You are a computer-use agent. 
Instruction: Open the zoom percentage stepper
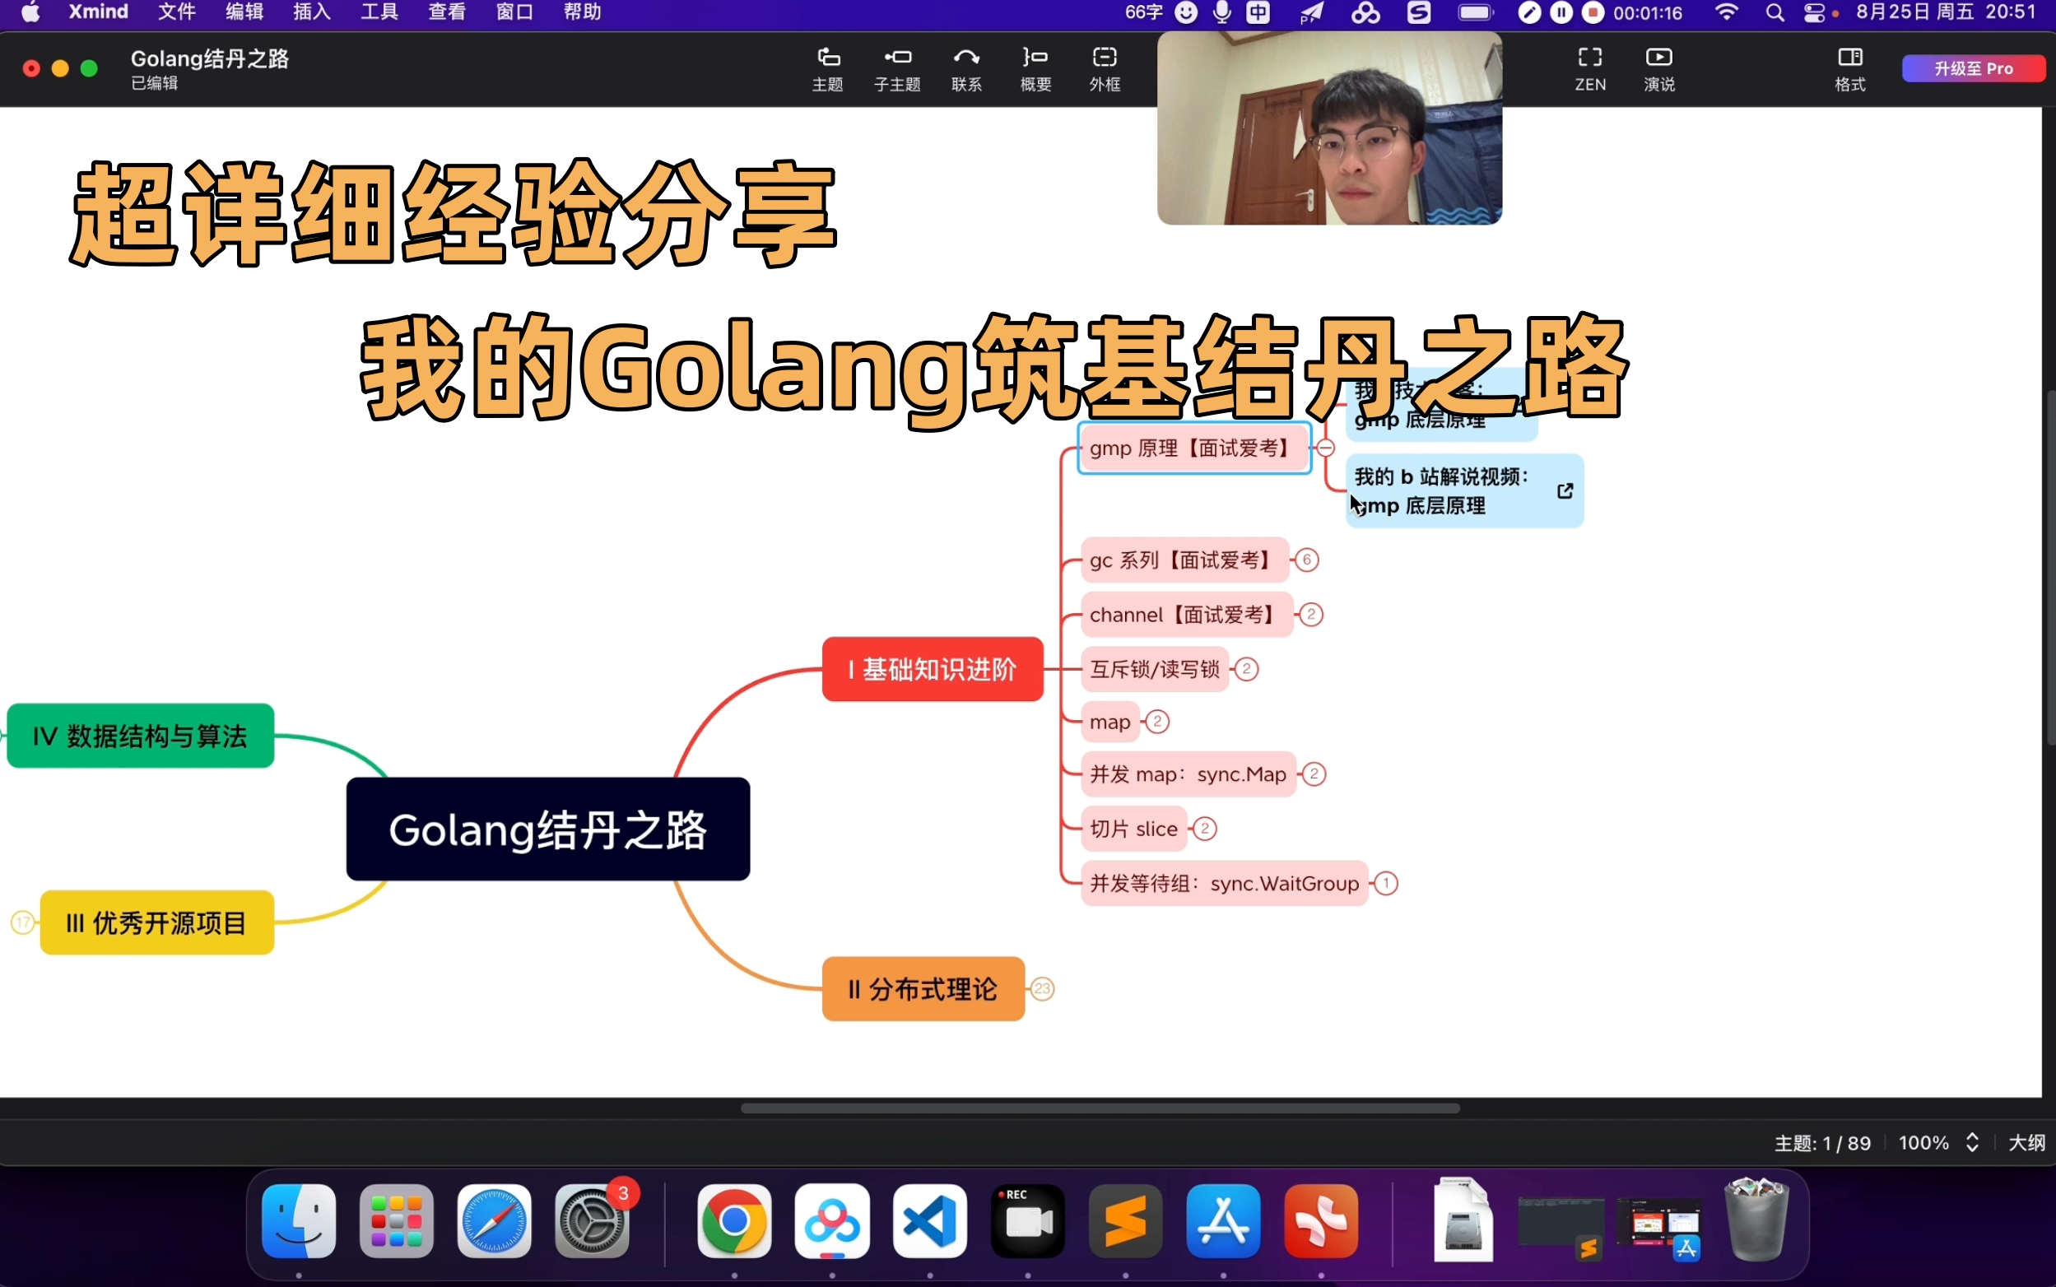[1972, 1143]
